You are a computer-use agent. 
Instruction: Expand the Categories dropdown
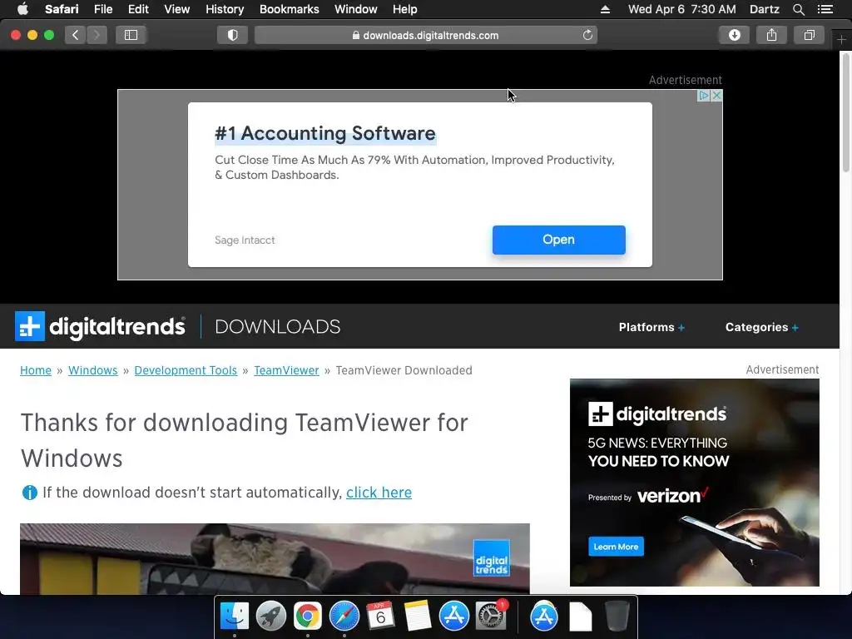coord(761,327)
